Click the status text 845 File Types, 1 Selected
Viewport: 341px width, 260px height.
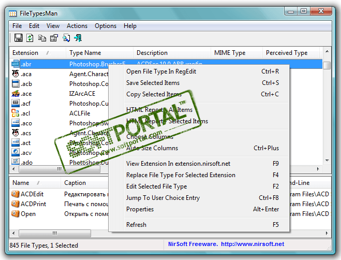(43, 245)
